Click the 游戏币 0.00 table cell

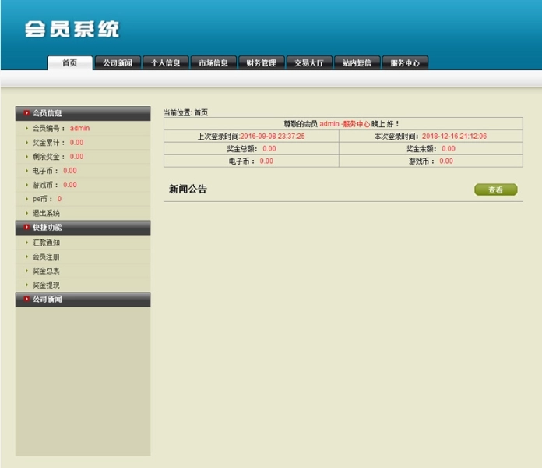431,161
